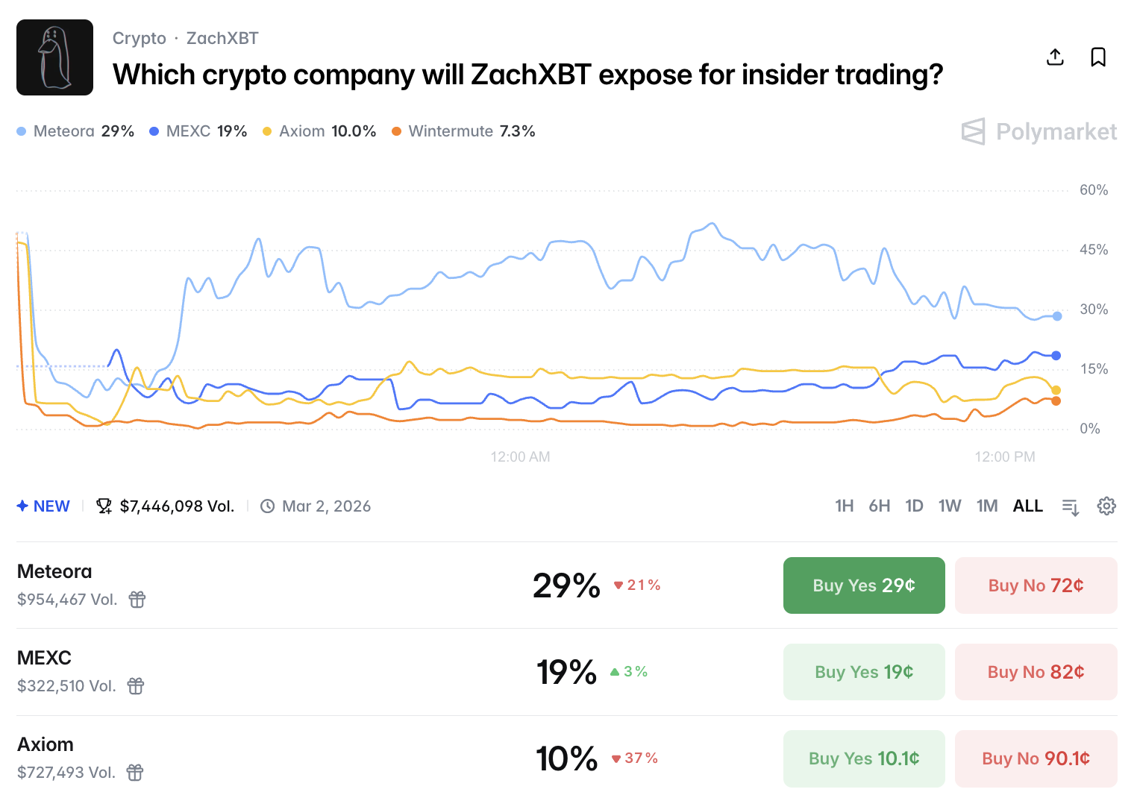This screenshot has width=1137, height=798.
Task: Hide the Wintermute line using its legend dot
Action: pos(395,131)
